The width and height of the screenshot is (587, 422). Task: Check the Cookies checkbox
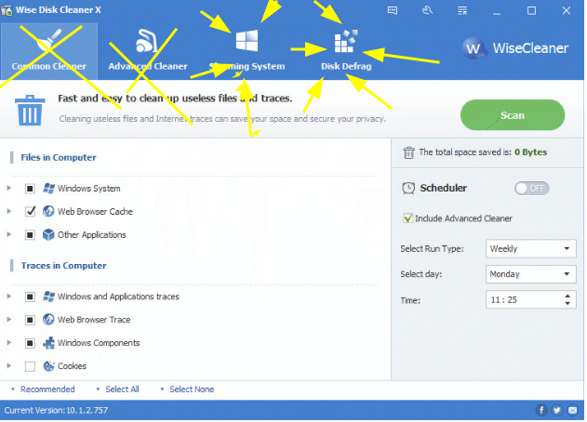click(x=30, y=367)
